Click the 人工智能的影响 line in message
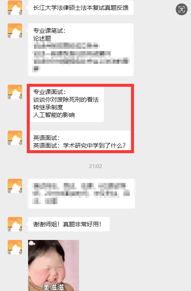 54,115
